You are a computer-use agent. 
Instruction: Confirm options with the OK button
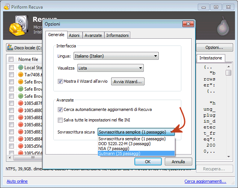[x=148, y=162]
